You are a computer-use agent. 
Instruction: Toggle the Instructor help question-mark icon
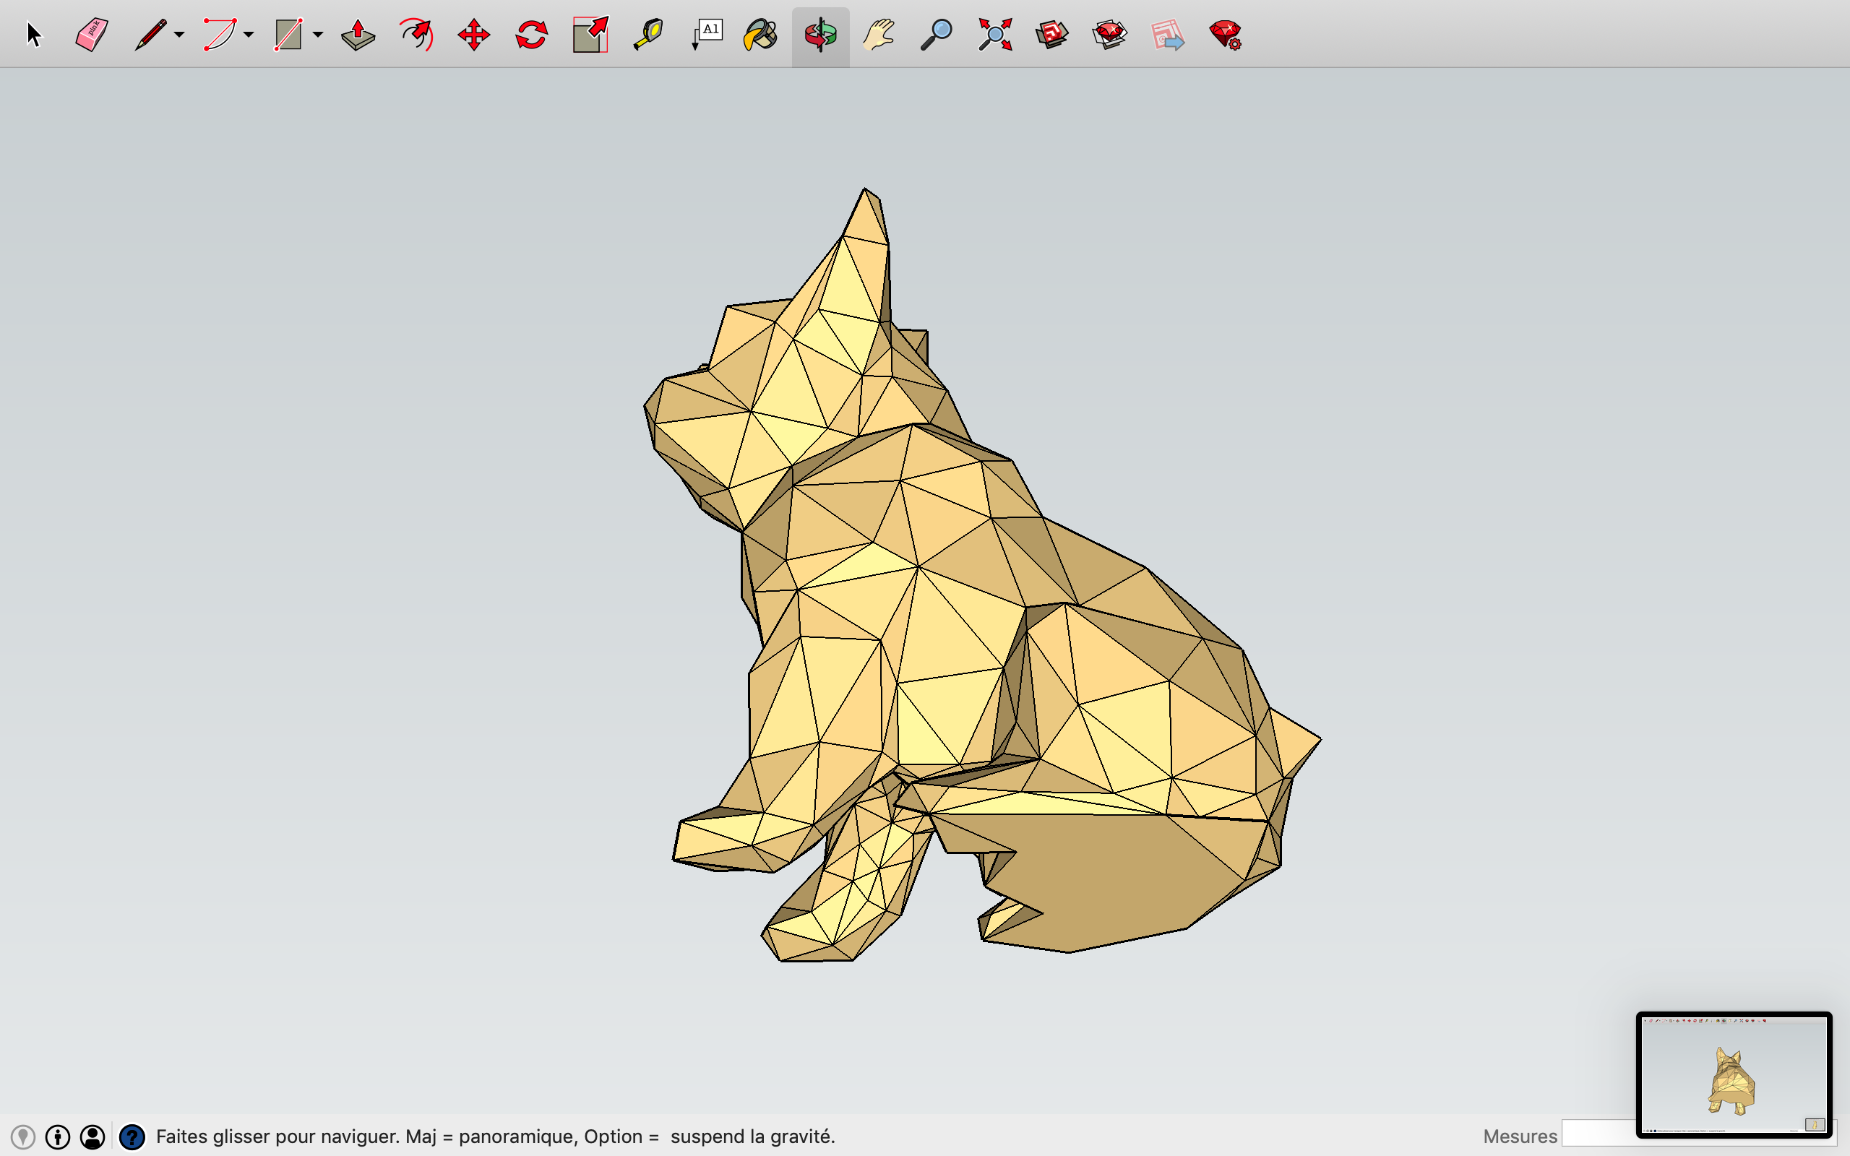point(132,1137)
